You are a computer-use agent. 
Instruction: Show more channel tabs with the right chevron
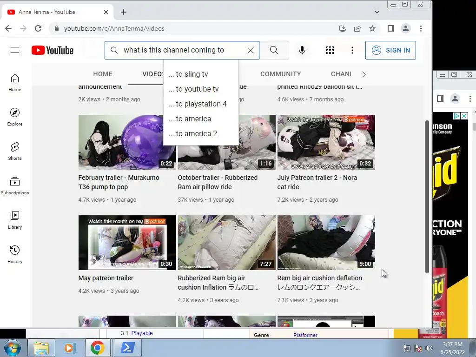(364, 74)
